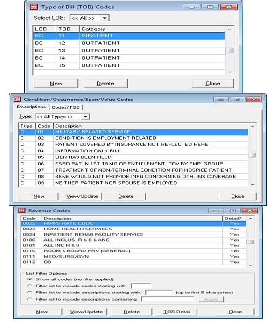Select the 0111 MED/SURG/GYN row

click(x=133, y=257)
